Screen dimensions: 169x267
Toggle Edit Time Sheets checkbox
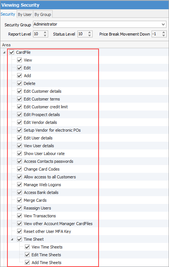point(27,255)
